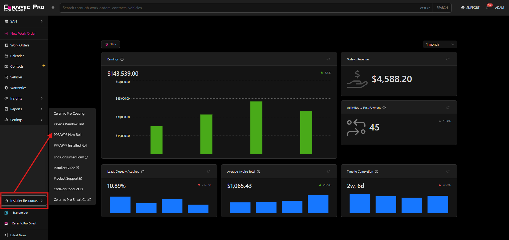Refresh the Time to Completion widget
The width and height of the screenshot is (509, 240).
tap(448, 171)
